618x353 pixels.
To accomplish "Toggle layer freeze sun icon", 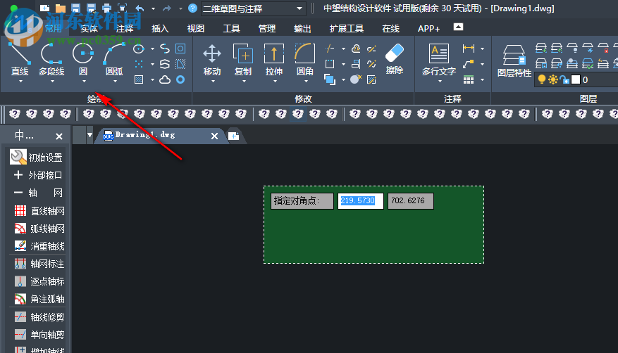I will [553, 79].
